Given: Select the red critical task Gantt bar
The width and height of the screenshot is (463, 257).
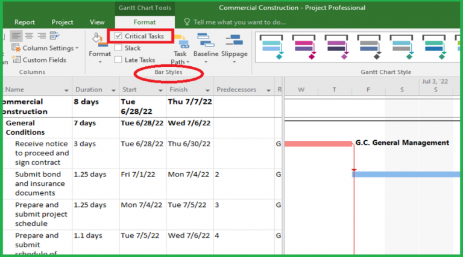Looking at the screenshot, I should coord(318,144).
